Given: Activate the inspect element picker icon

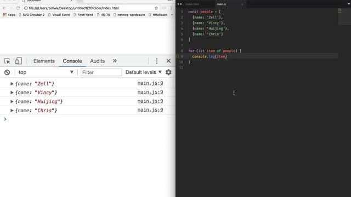Looking at the screenshot, I should [7, 61].
